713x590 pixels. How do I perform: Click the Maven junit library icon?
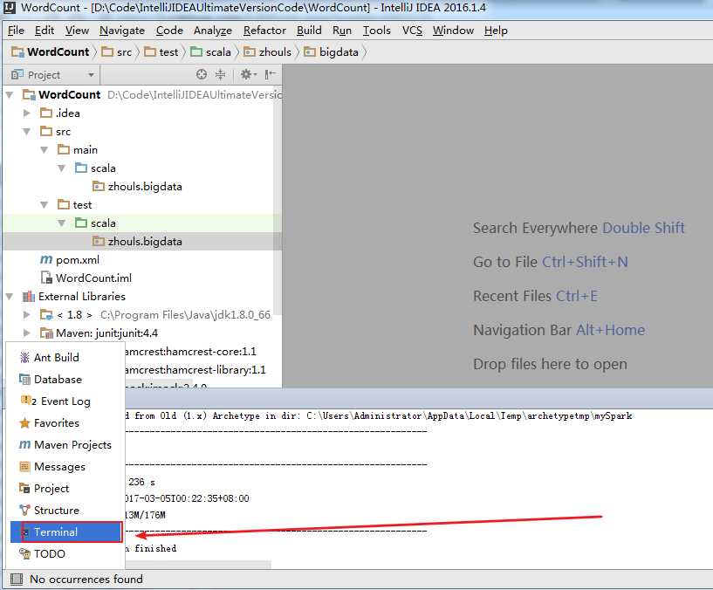click(46, 333)
